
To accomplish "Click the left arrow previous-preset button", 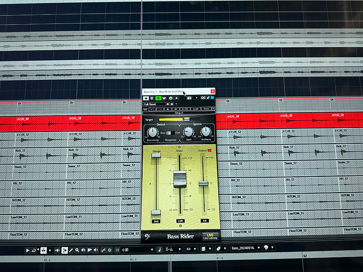I will coord(168,109).
